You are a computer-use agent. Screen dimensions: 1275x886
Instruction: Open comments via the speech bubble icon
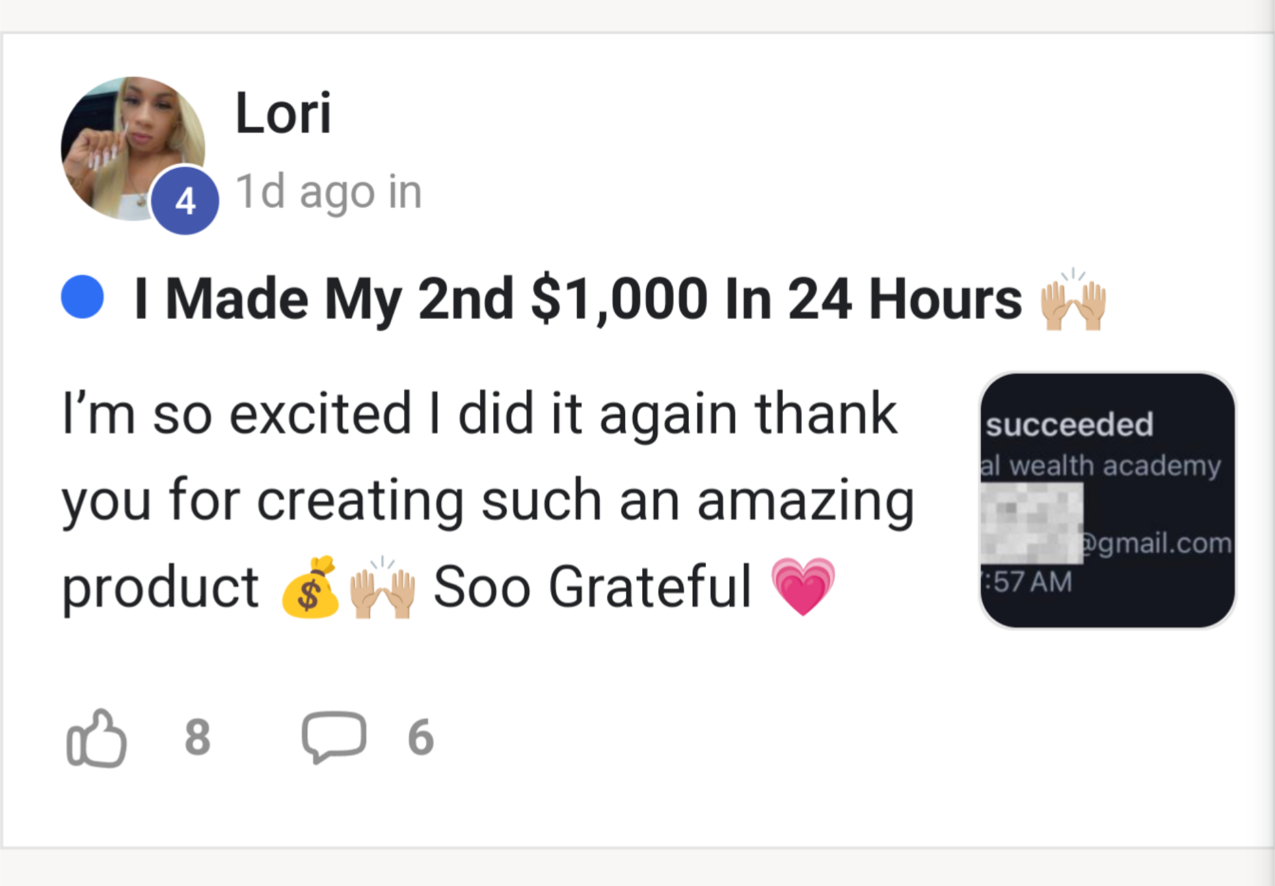coord(334,736)
